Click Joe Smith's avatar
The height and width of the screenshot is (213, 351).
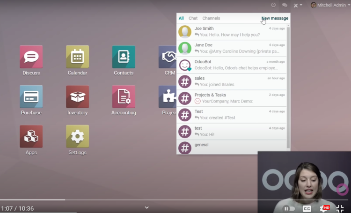tap(185, 31)
